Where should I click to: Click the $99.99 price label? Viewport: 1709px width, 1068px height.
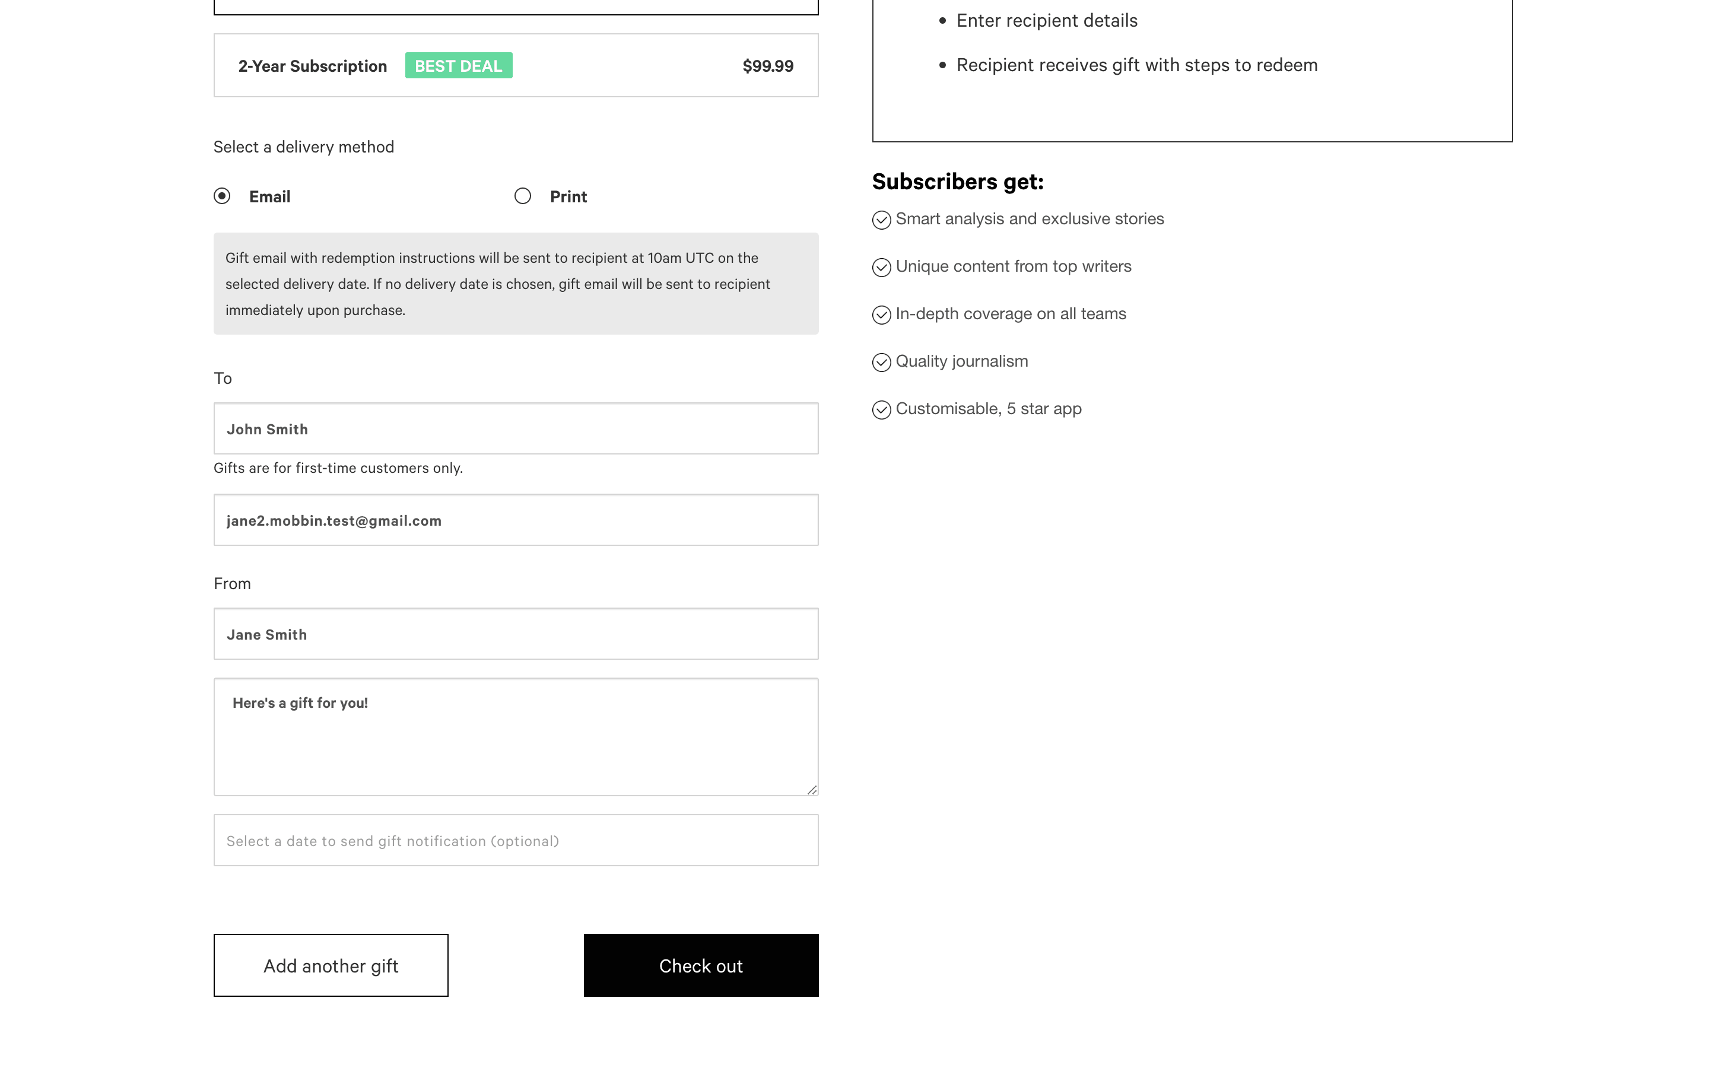coord(768,66)
